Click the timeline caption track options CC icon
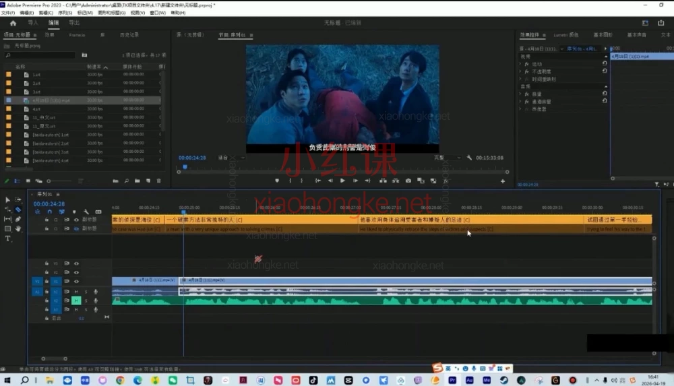 (x=98, y=212)
